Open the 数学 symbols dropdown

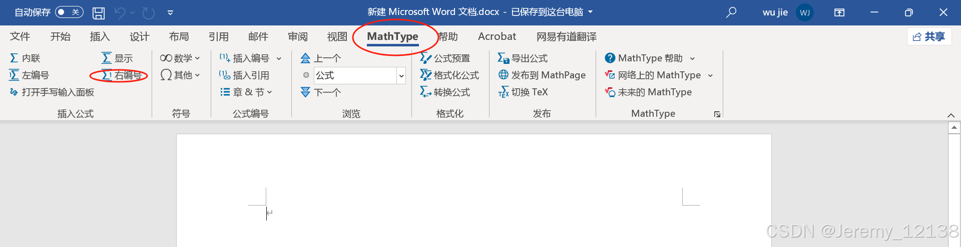pyautogui.click(x=180, y=58)
